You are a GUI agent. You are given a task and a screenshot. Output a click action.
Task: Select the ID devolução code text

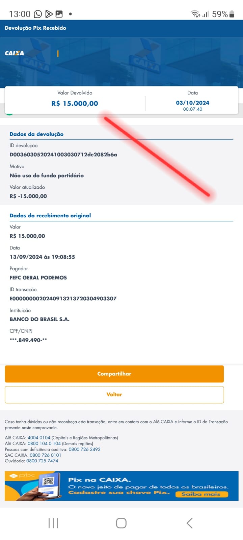tap(63, 155)
